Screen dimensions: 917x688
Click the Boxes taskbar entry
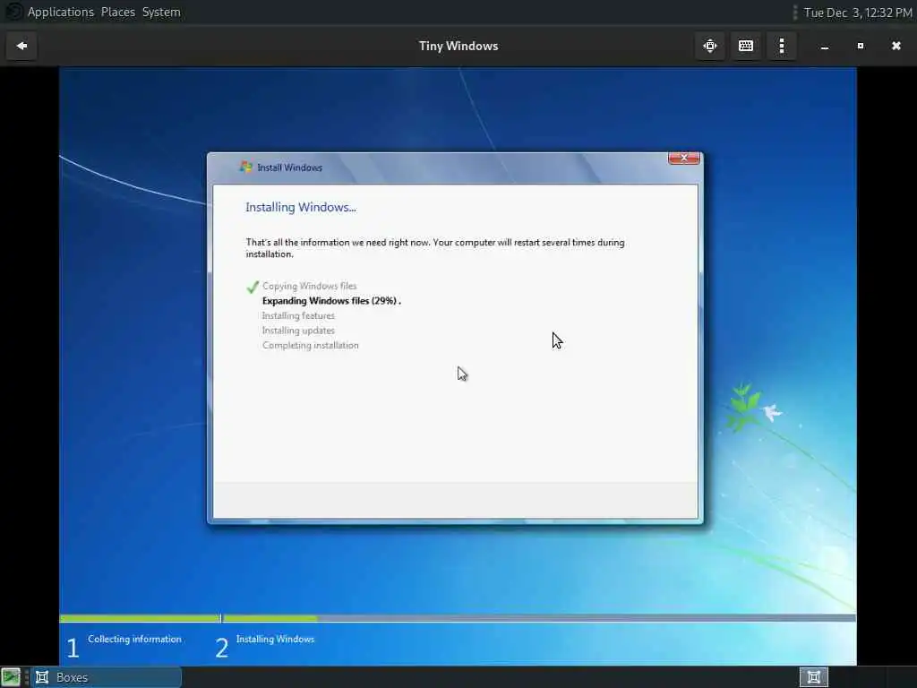107,677
